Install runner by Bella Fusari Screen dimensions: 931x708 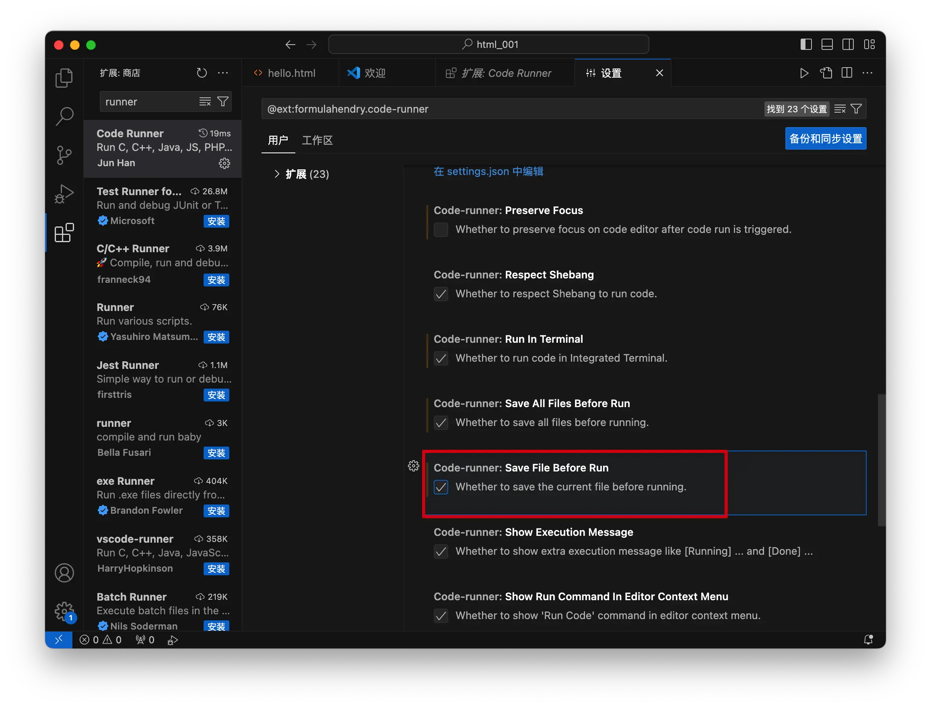(216, 453)
